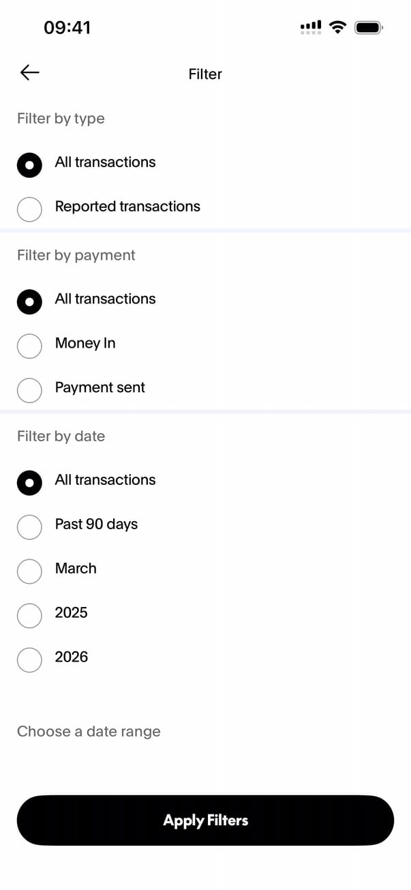The width and height of the screenshot is (411, 890).
Task: Select the March date filter
Action: tap(29, 570)
